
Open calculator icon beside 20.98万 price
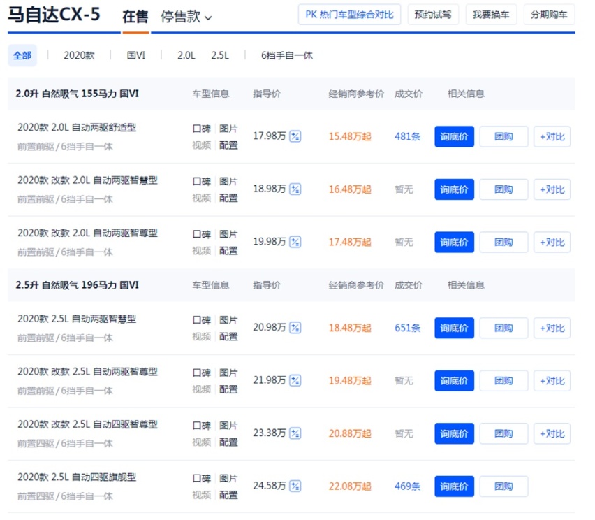coord(295,327)
